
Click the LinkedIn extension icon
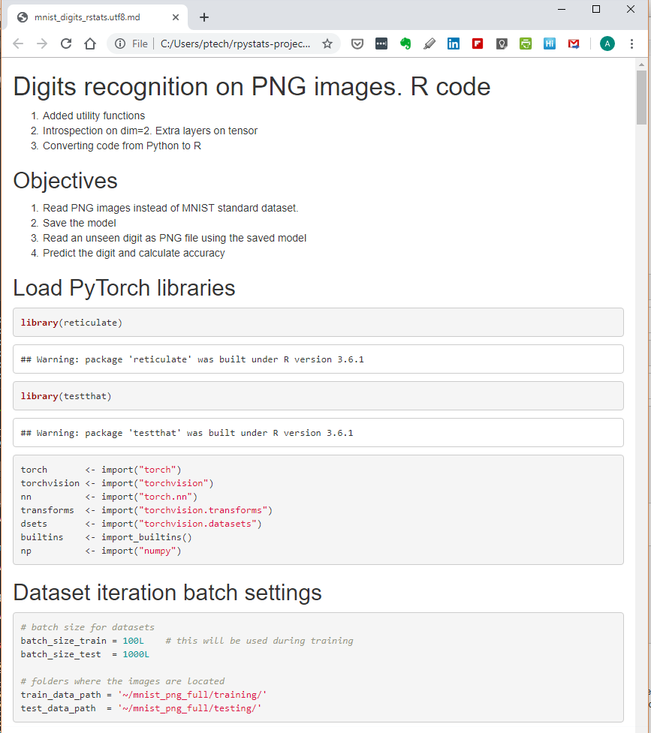454,44
